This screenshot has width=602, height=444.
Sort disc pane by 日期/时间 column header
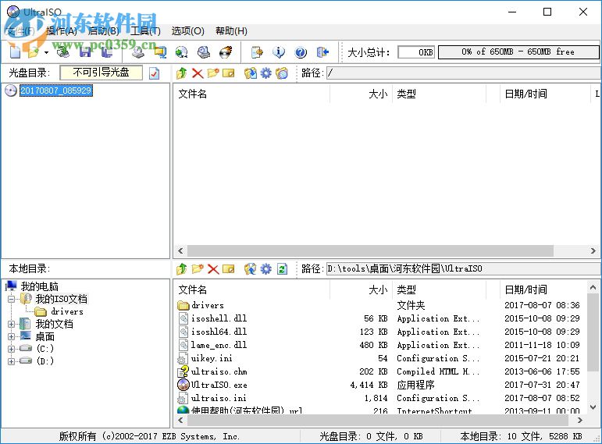(545, 94)
